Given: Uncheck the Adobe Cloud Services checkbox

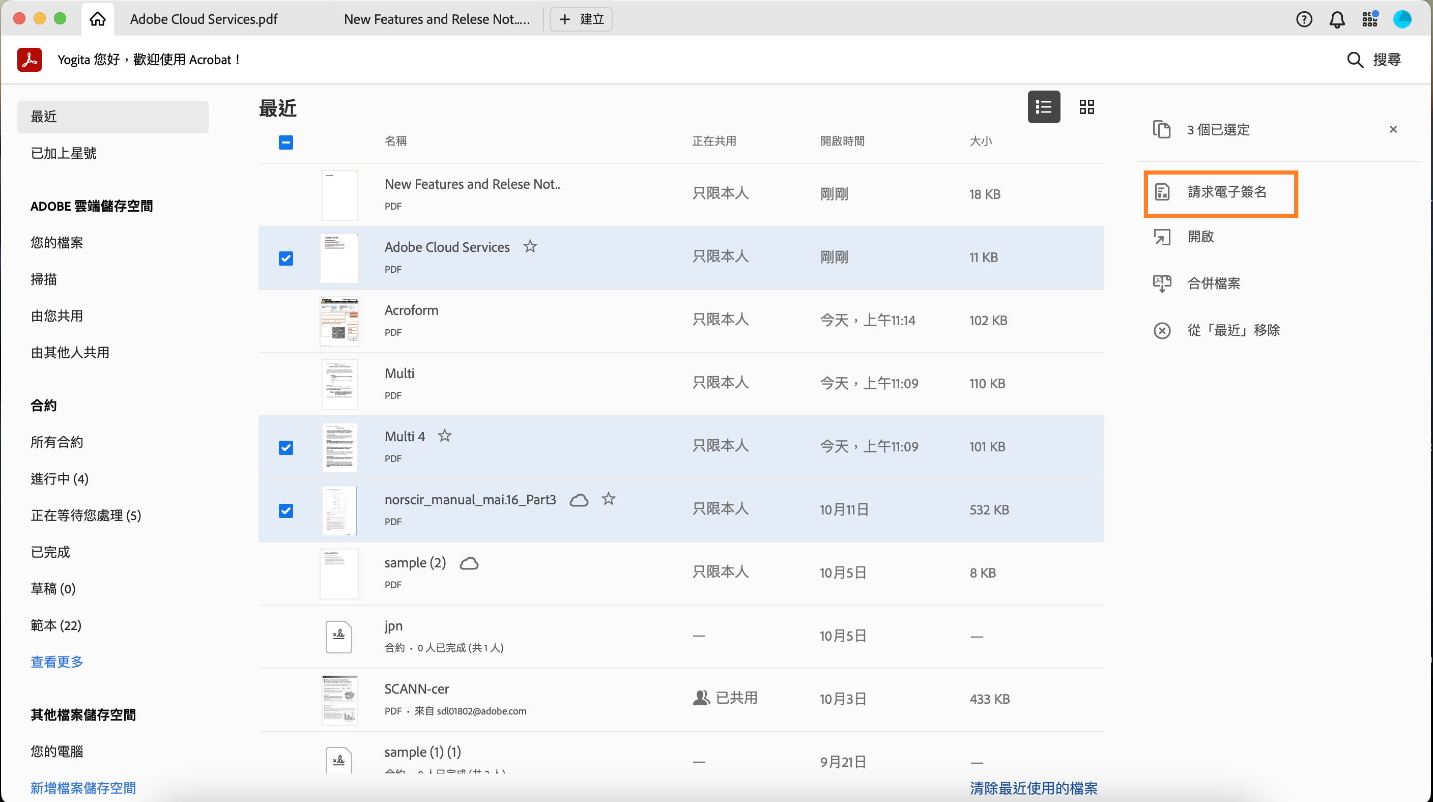Looking at the screenshot, I should pyautogui.click(x=286, y=258).
